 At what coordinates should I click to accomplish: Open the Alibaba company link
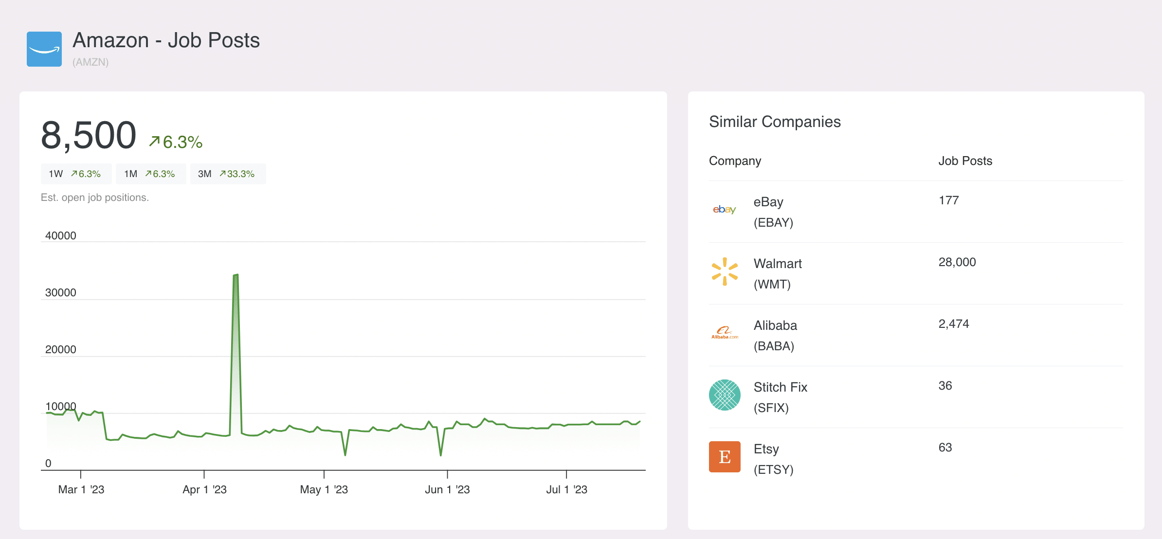(x=775, y=325)
